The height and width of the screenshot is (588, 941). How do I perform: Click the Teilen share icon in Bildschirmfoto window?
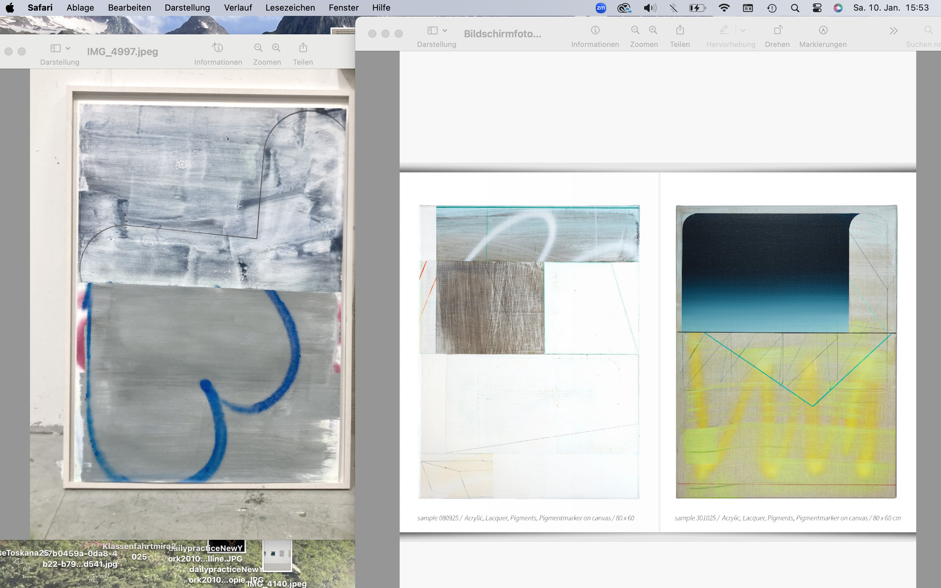click(680, 30)
